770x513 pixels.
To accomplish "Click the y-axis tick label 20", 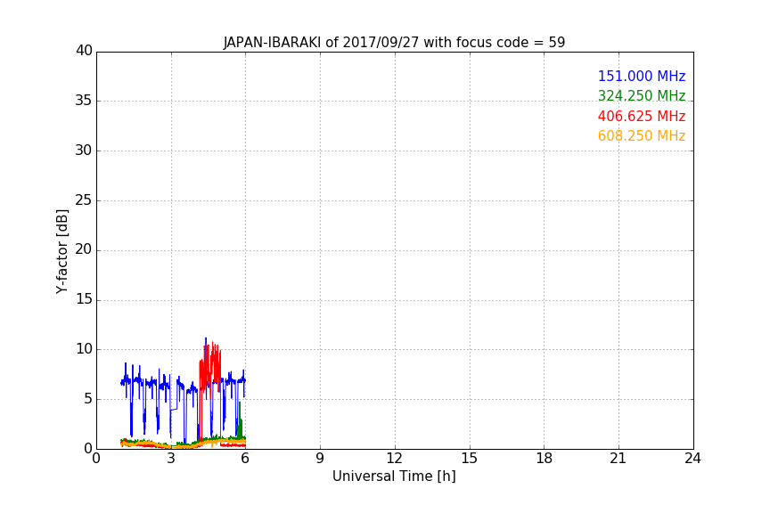I will tap(84, 249).
